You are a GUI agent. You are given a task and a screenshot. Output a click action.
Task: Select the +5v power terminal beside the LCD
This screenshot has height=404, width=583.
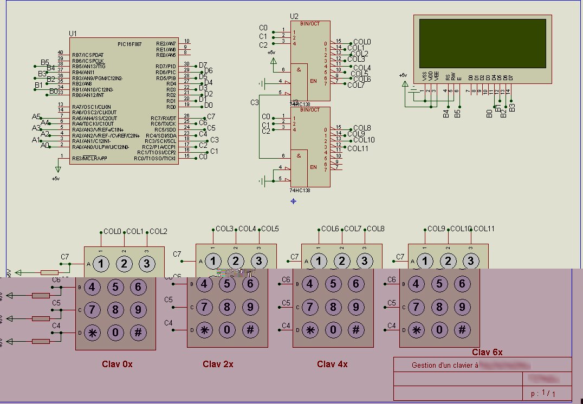click(405, 83)
